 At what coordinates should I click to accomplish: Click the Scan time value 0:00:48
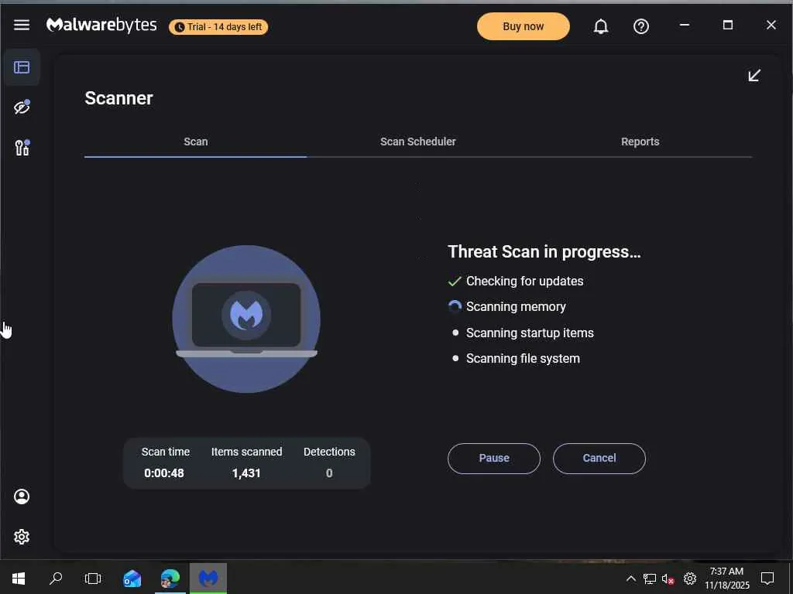pyautogui.click(x=164, y=473)
